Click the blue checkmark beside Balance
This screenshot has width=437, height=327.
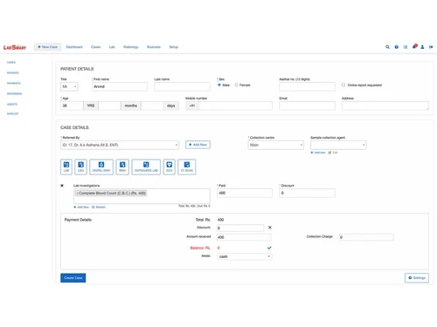(x=269, y=248)
